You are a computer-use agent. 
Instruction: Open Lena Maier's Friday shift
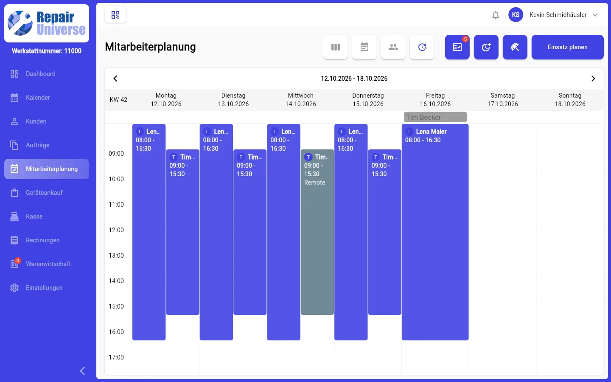(x=435, y=232)
